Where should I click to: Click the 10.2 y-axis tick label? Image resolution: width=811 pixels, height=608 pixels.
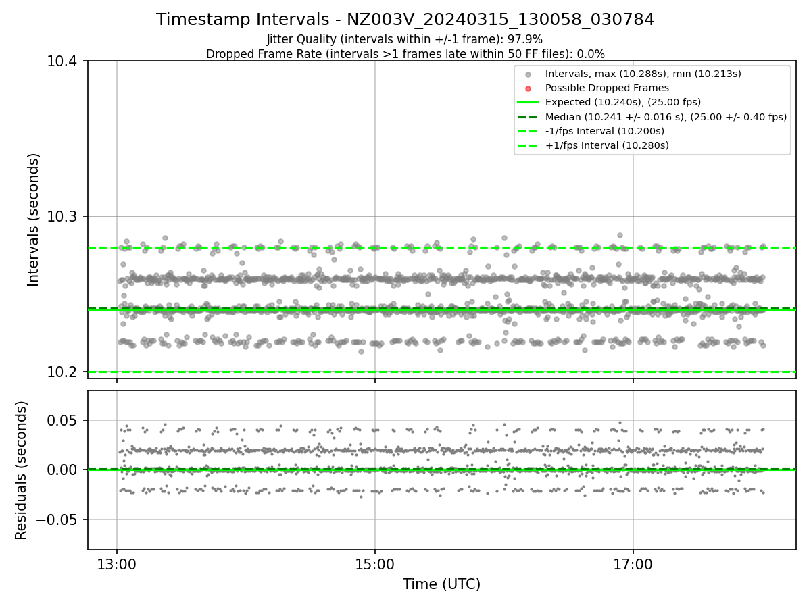point(63,372)
